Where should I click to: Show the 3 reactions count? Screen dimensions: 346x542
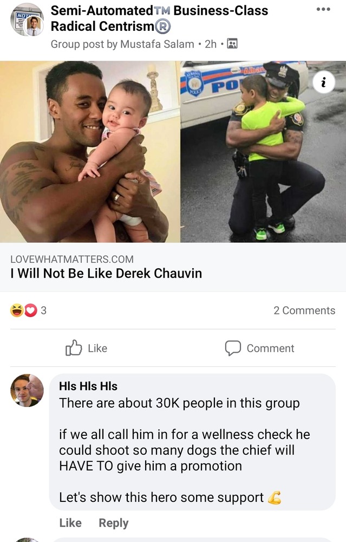pyautogui.click(x=43, y=311)
